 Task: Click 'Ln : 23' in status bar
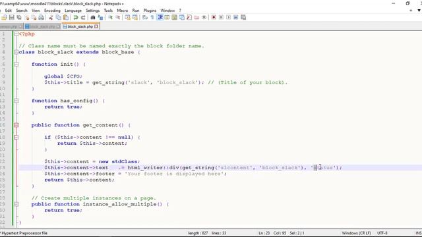(264, 233)
